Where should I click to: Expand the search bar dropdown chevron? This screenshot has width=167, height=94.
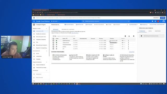[129, 21]
